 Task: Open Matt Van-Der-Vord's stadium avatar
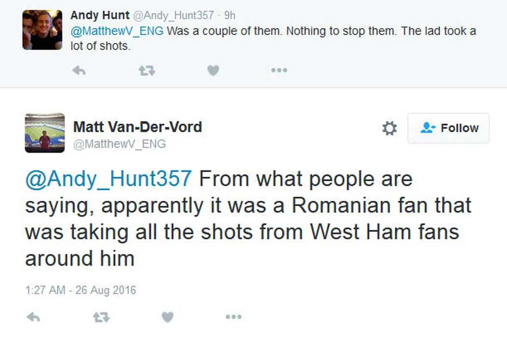(44, 133)
